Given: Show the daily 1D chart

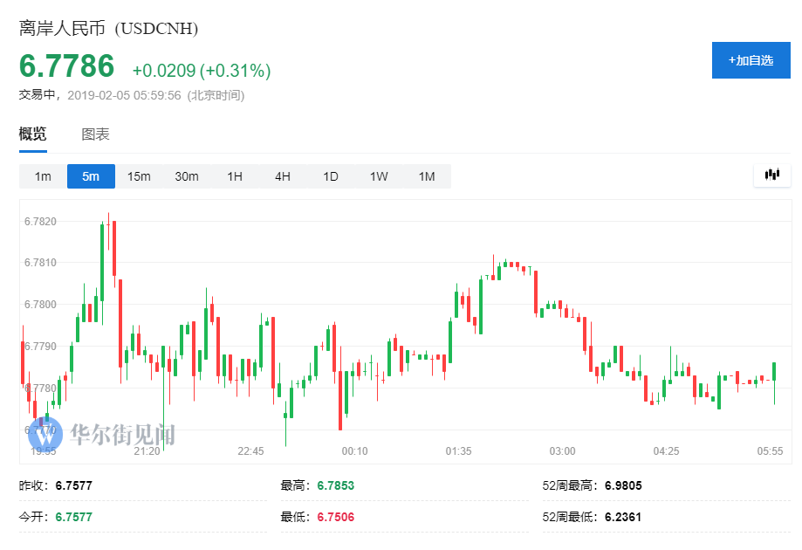Looking at the screenshot, I should click(331, 176).
